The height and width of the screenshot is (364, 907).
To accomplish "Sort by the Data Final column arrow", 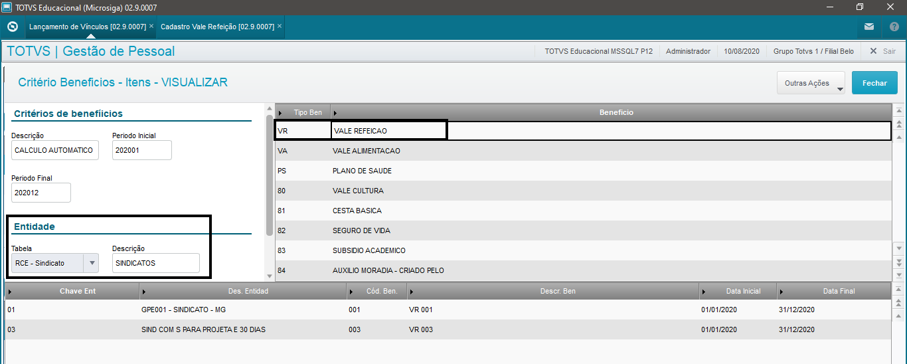I will pos(782,292).
